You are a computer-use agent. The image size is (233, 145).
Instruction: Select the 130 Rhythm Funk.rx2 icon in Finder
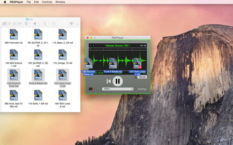tap(14, 75)
